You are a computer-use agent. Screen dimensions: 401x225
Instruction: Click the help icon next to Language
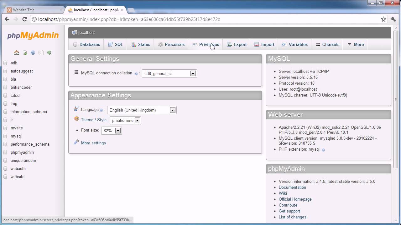tap(101, 110)
